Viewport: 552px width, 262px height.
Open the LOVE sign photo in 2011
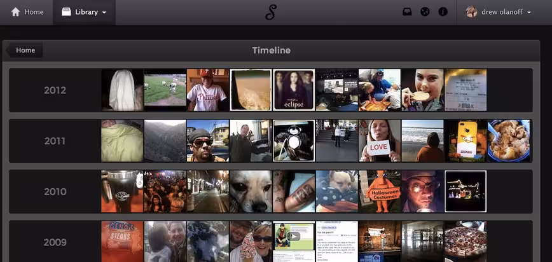point(379,141)
